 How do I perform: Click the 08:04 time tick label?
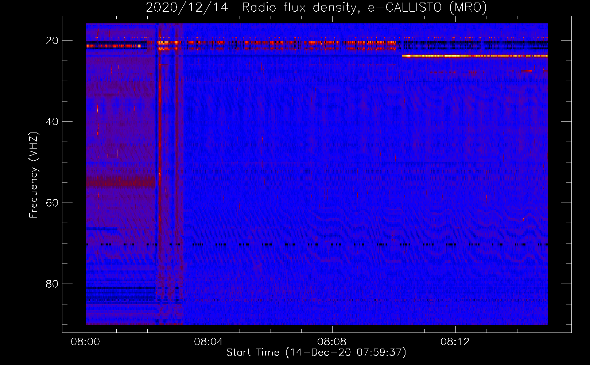pyautogui.click(x=209, y=342)
